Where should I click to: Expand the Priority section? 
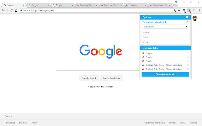pyautogui.click(x=165, y=32)
